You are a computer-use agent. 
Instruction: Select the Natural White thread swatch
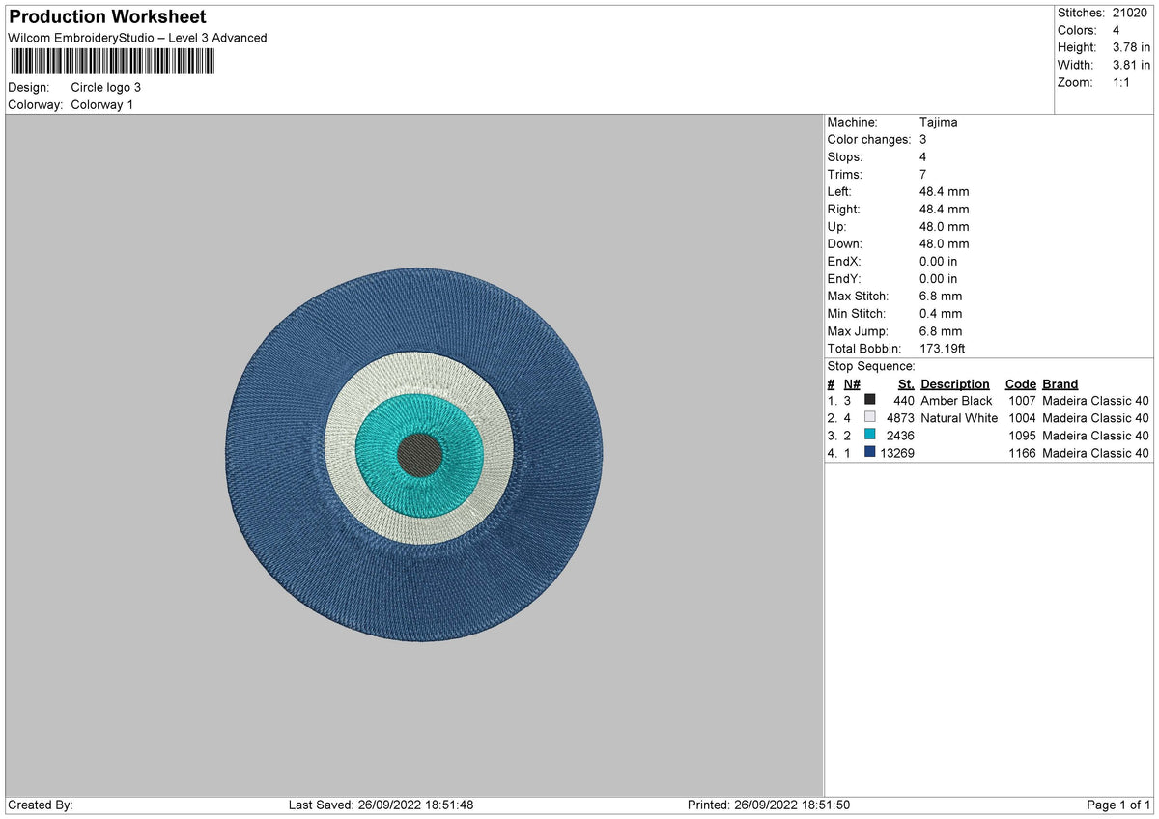click(x=869, y=417)
